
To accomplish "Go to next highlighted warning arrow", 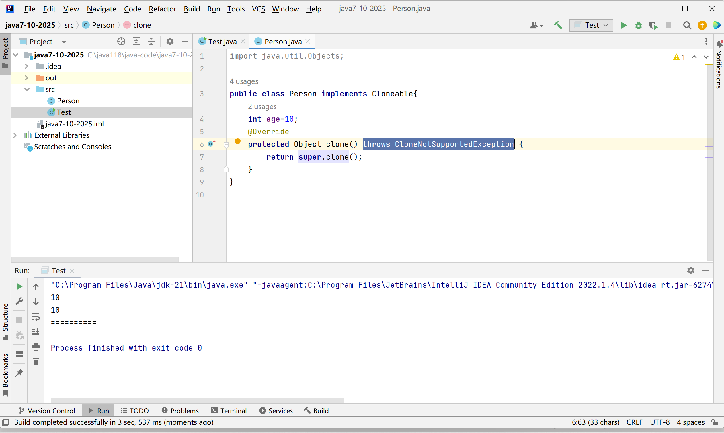I will (706, 57).
